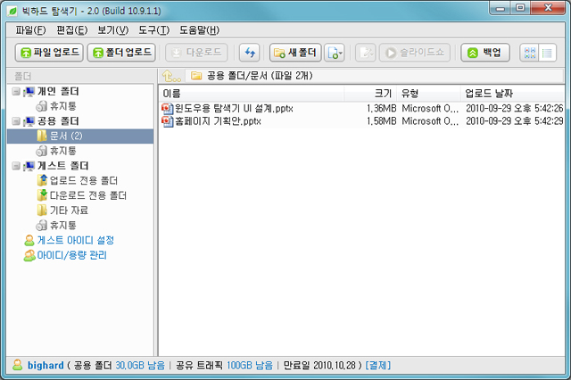The height and width of the screenshot is (380, 571).
Task: Go up to parent folder icon
Action: pos(171,76)
